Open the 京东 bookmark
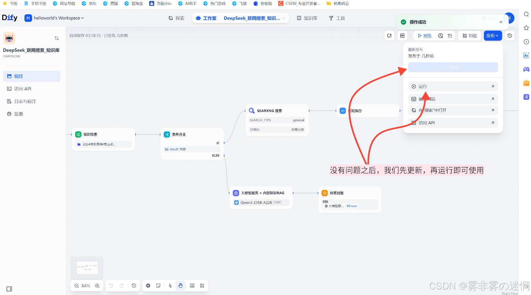This screenshot has height=295, width=531. click(x=89, y=4)
